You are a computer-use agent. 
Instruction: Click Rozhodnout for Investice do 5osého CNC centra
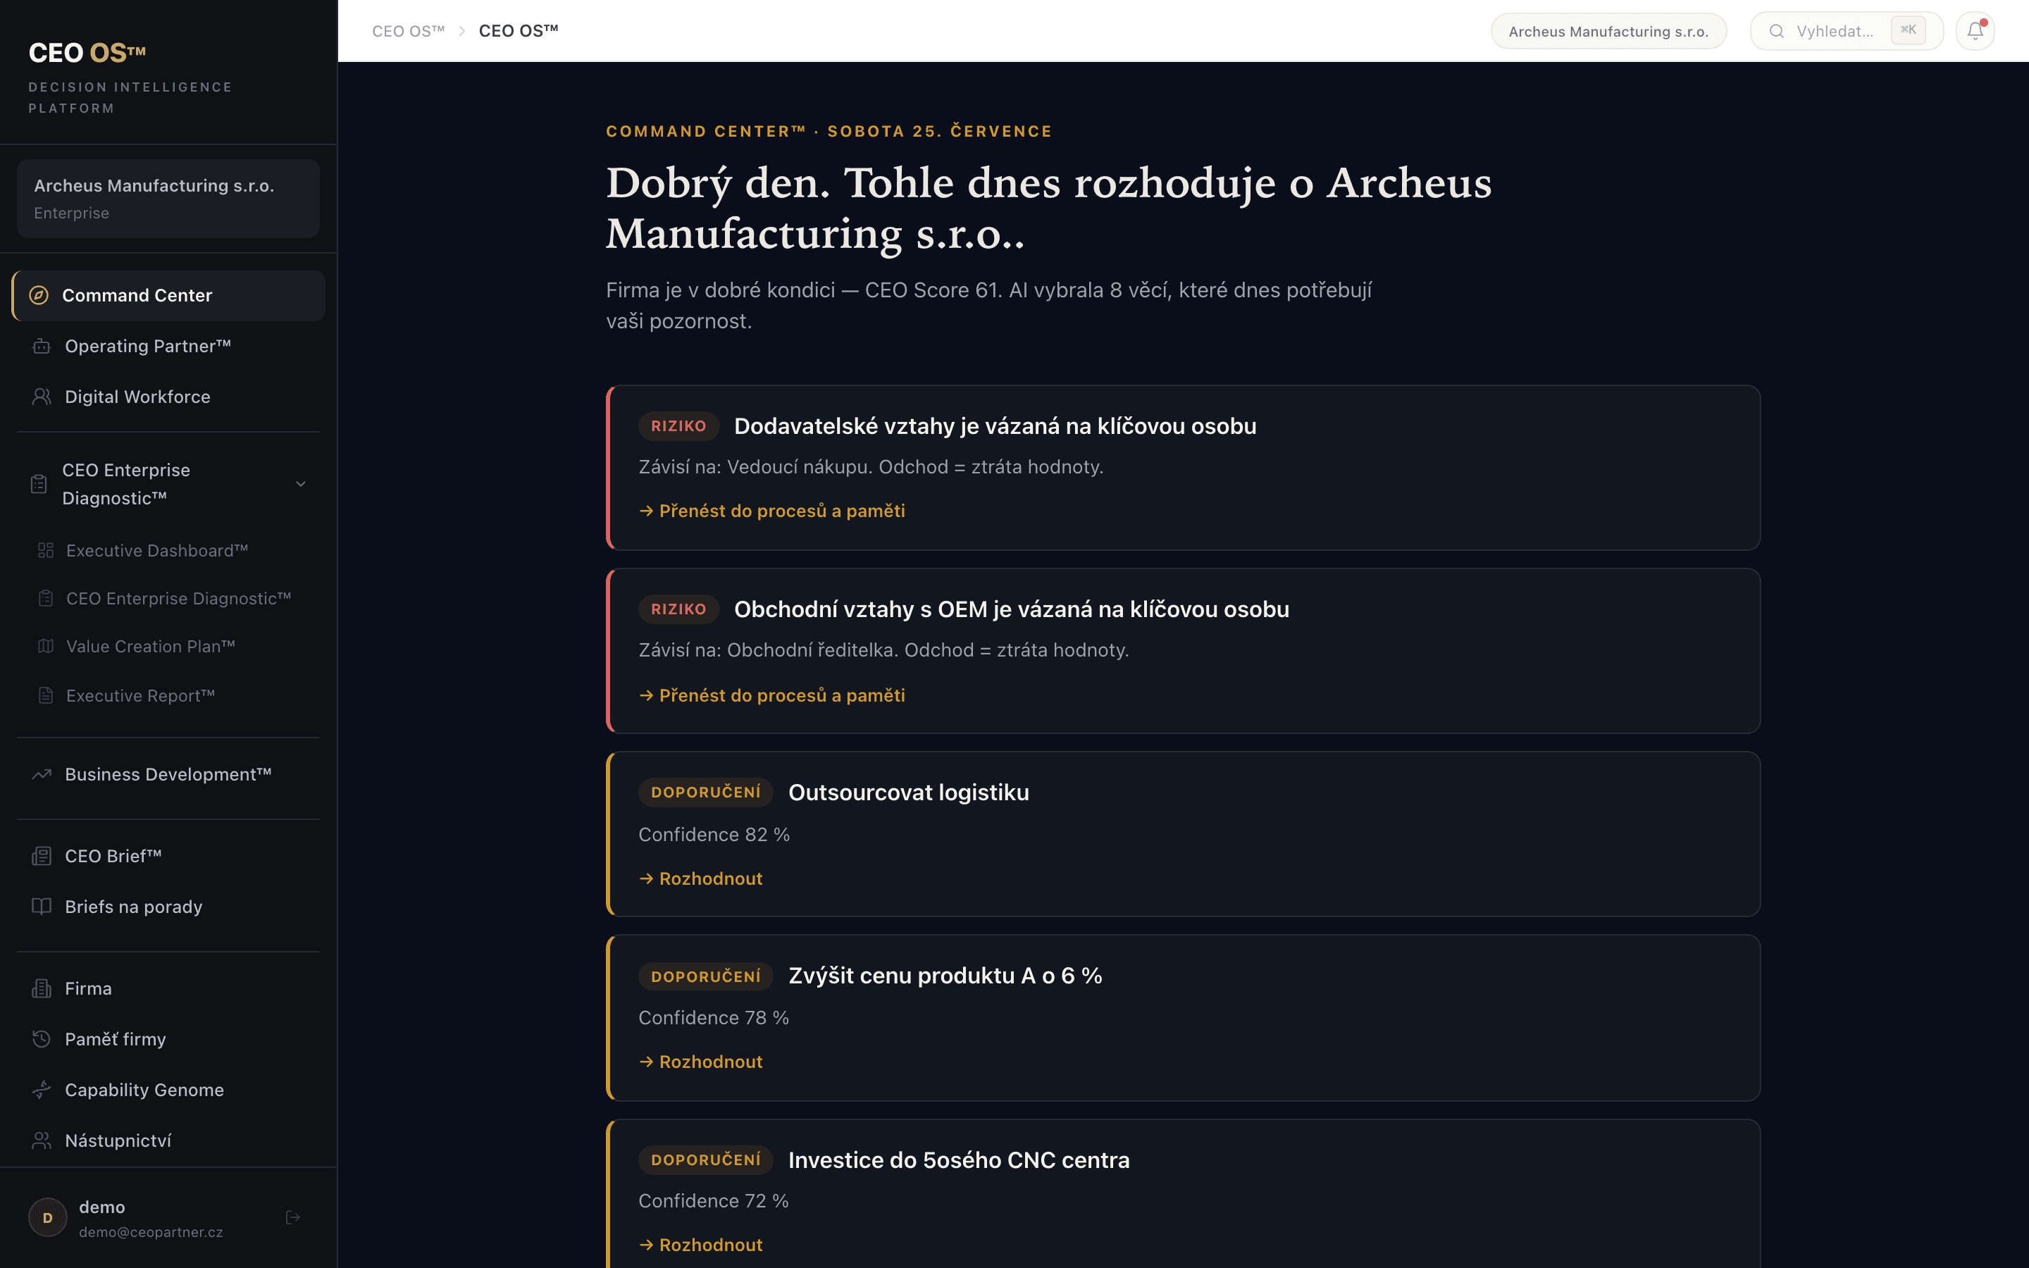[701, 1245]
